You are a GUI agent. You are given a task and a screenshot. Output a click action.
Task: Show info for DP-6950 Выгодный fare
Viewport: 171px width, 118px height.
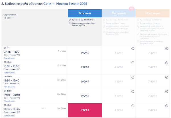(x=133, y=92)
